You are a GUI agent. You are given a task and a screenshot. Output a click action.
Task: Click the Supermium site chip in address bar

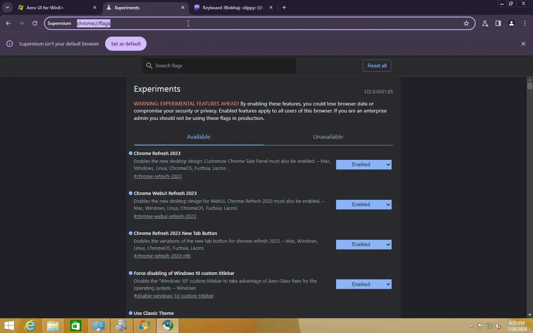point(59,23)
